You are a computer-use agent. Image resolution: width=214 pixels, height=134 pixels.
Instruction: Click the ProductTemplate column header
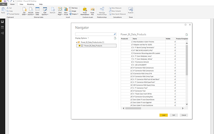tap(182, 39)
